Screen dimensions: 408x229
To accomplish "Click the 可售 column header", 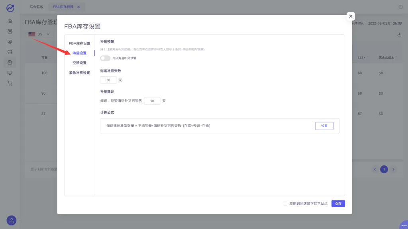I will coord(45,58).
